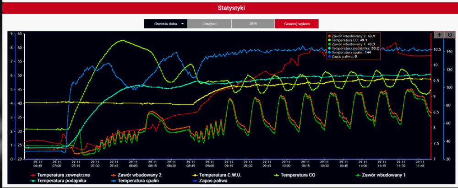
Task: Click the Statystyki header title
Action: click(x=229, y=8)
